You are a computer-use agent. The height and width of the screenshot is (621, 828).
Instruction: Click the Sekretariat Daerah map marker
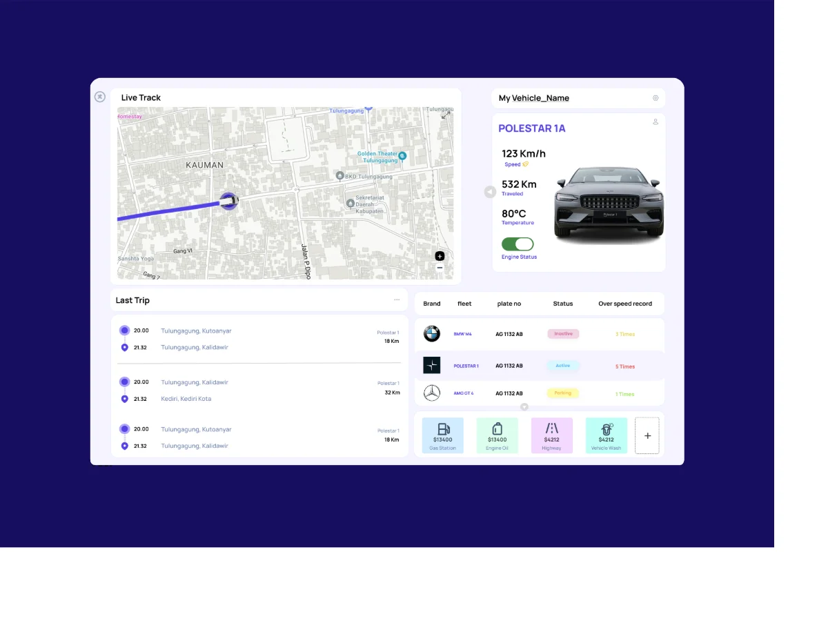pos(351,203)
